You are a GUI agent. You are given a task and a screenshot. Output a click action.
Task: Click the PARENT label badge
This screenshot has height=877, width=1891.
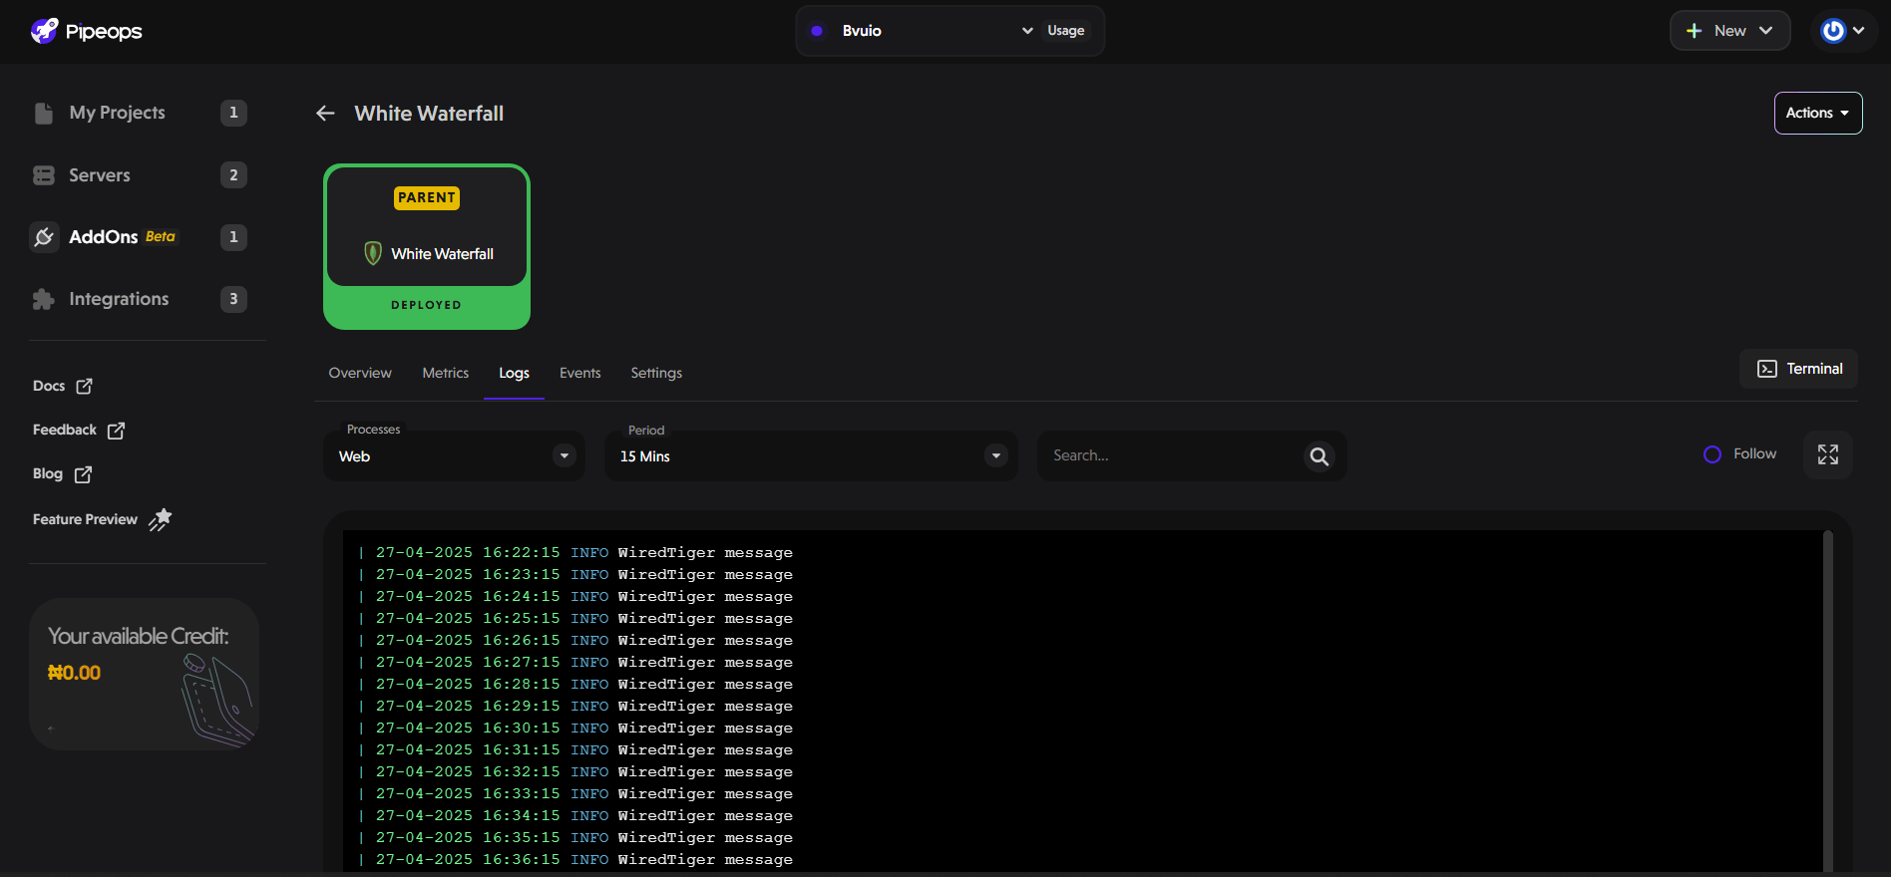tap(427, 197)
